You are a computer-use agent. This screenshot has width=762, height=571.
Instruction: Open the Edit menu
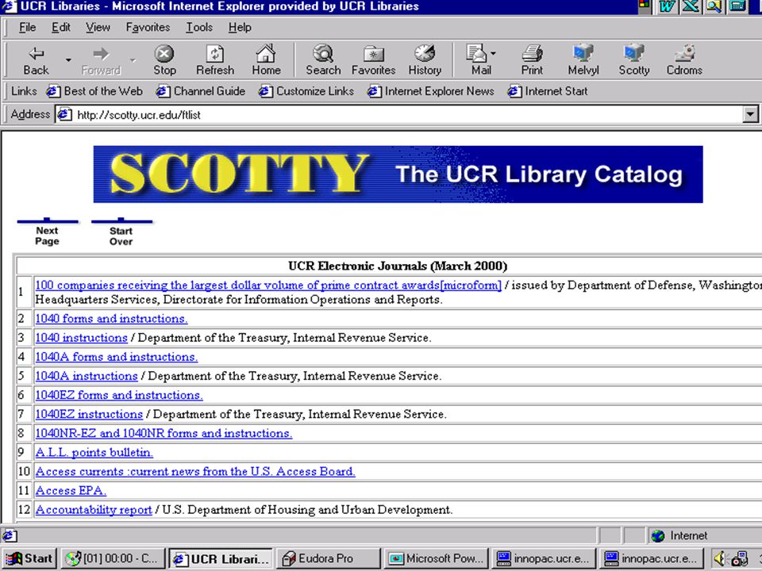point(61,27)
